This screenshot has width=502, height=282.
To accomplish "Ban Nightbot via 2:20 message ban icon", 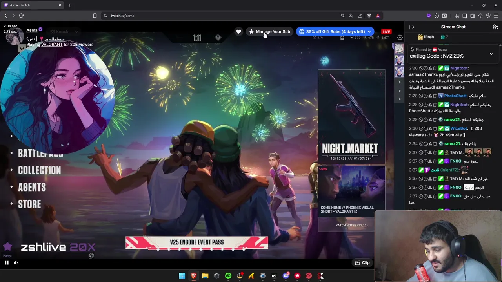I will pyautogui.click(x=421, y=68).
